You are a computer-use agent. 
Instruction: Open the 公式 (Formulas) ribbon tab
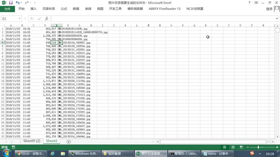[x=64, y=9]
